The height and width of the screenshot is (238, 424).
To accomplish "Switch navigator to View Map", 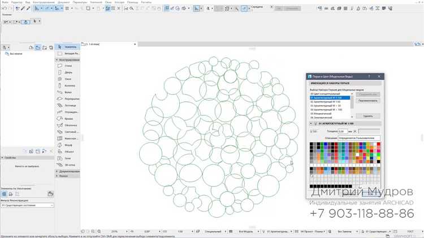I will (x=38, y=47).
